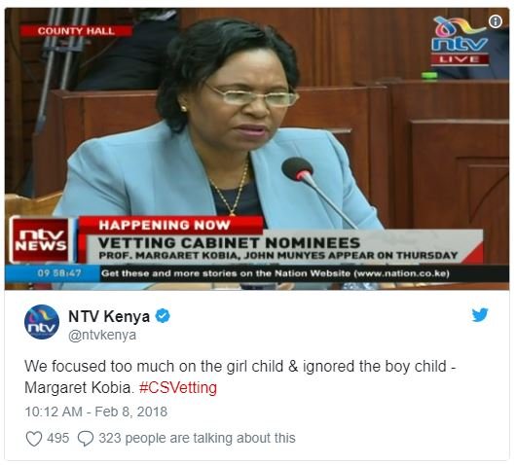This screenshot has width=516, height=465.
Task: Open the NTV Kenya account name
Action: point(109,316)
